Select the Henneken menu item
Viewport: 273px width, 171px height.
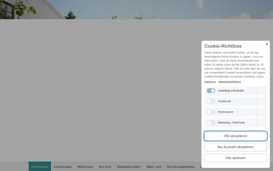pos(40,166)
